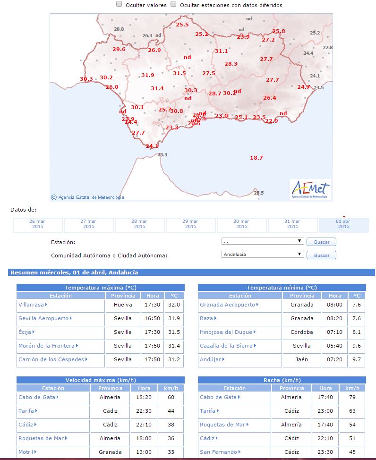Click the AEMet logo on the map

(310, 190)
